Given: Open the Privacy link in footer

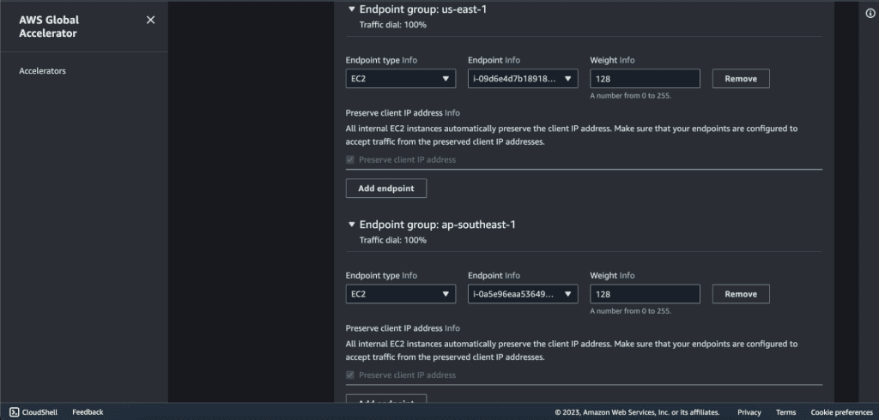Looking at the screenshot, I should [749, 413].
